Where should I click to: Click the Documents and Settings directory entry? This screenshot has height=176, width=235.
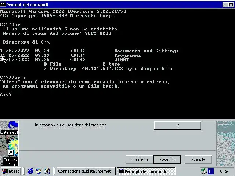point(147,51)
